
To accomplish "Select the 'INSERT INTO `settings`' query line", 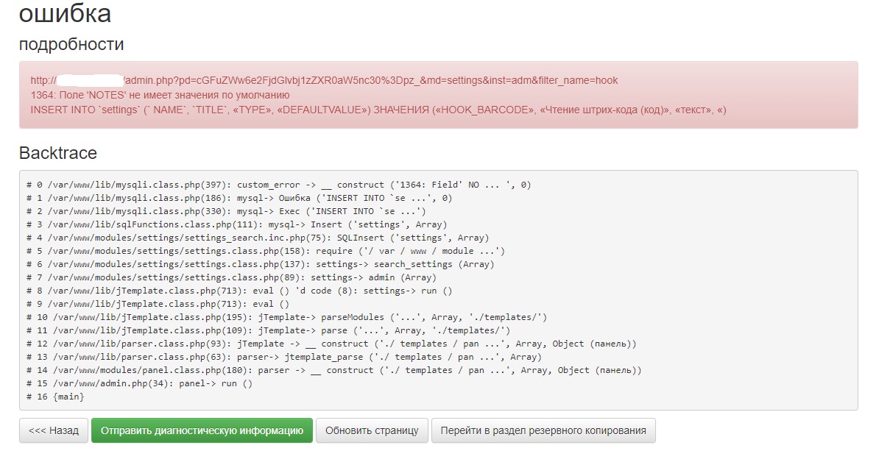I will [x=378, y=110].
